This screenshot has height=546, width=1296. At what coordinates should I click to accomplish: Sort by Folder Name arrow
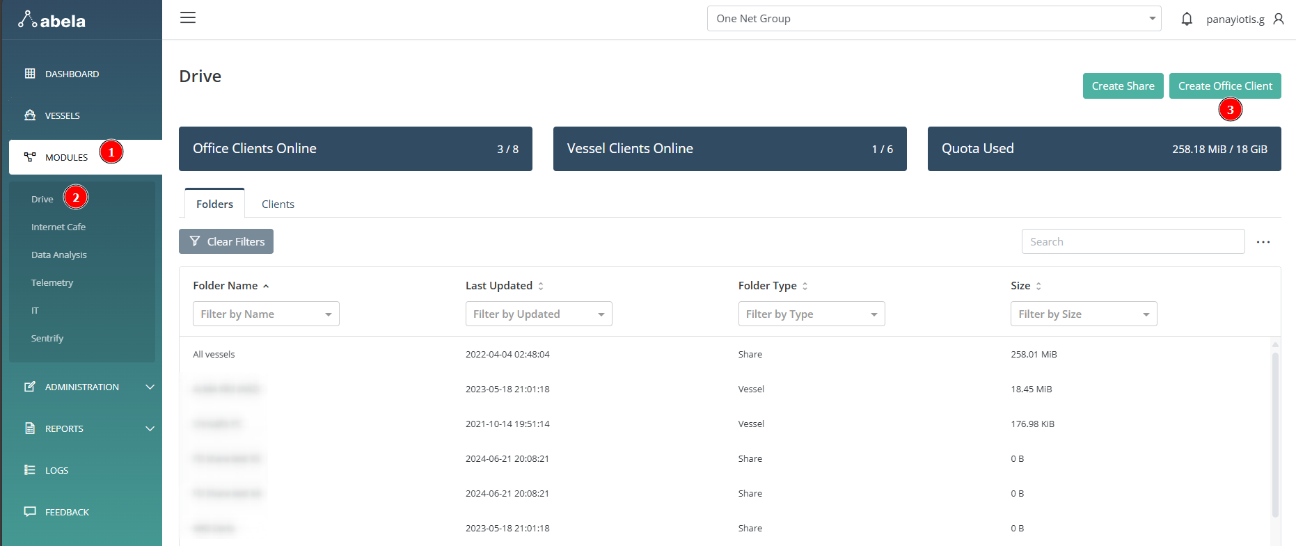(x=266, y=286)
